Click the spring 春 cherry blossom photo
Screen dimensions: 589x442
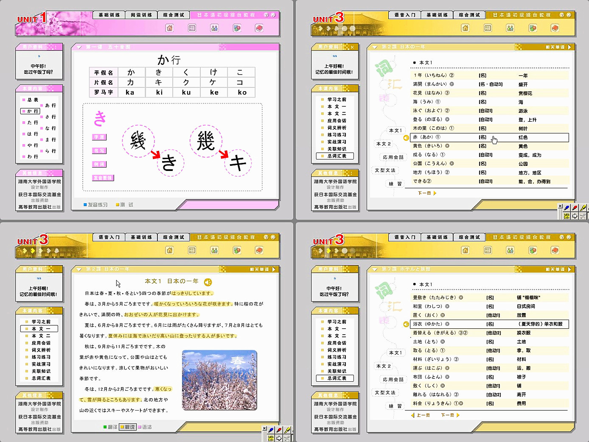click(219, 380)
